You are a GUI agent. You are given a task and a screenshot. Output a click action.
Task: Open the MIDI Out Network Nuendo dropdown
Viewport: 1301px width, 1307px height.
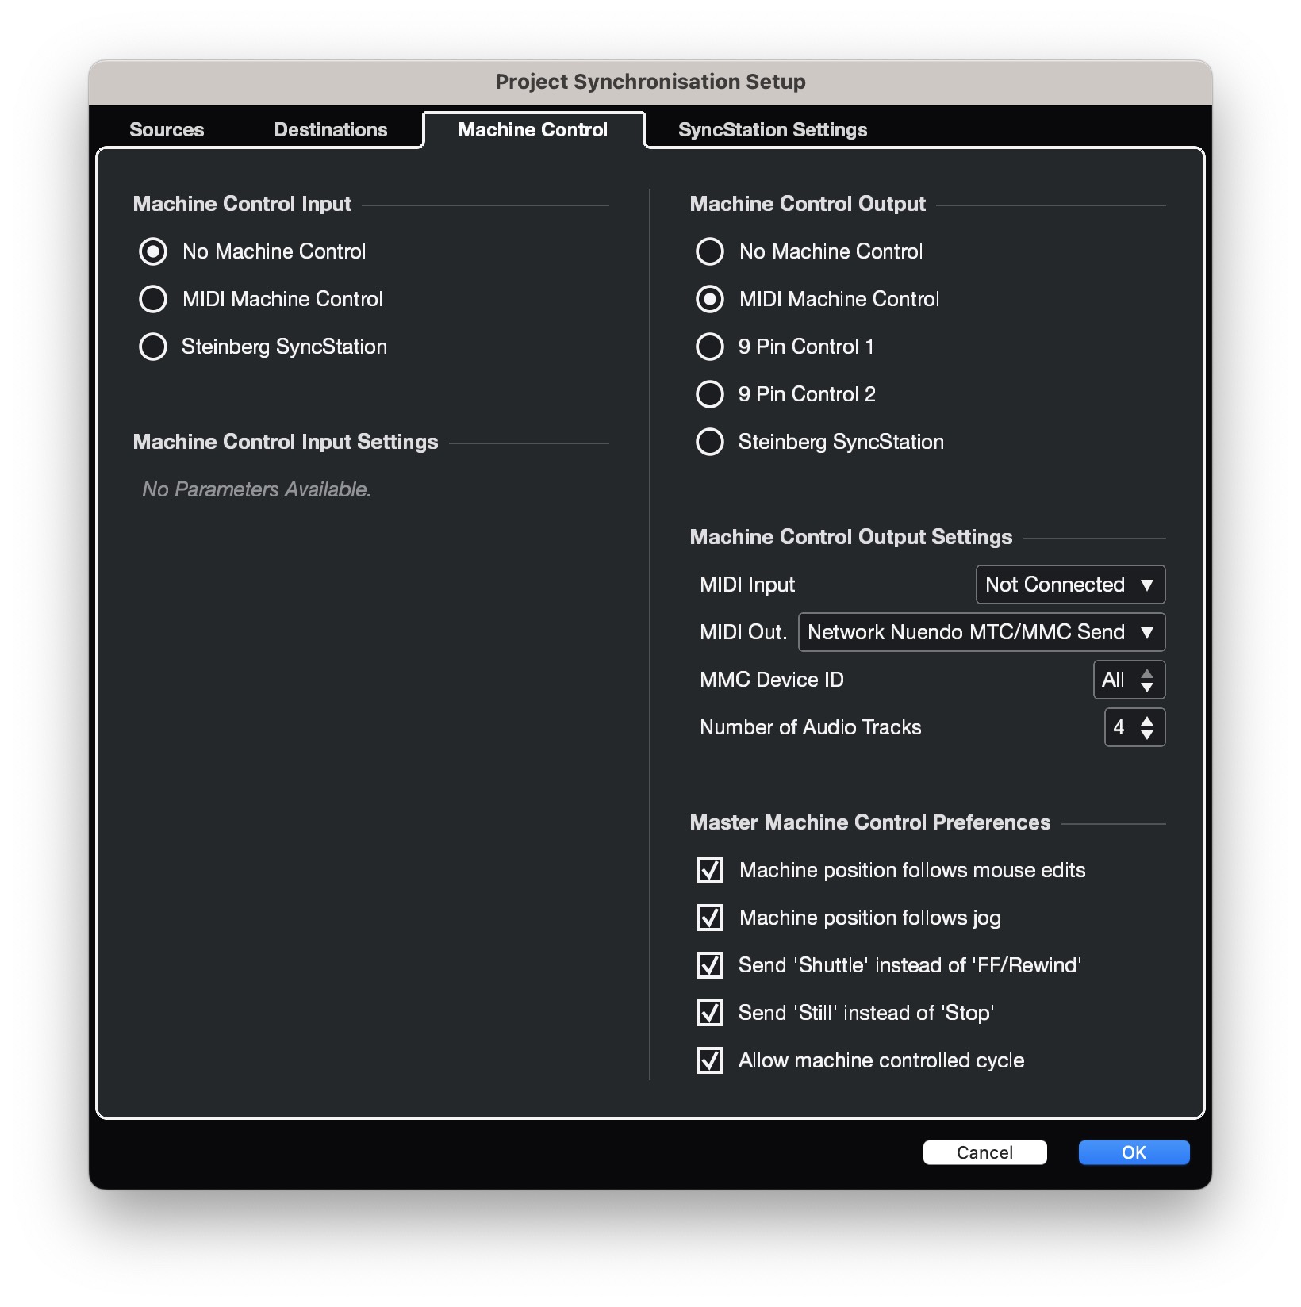click(981, 632)
